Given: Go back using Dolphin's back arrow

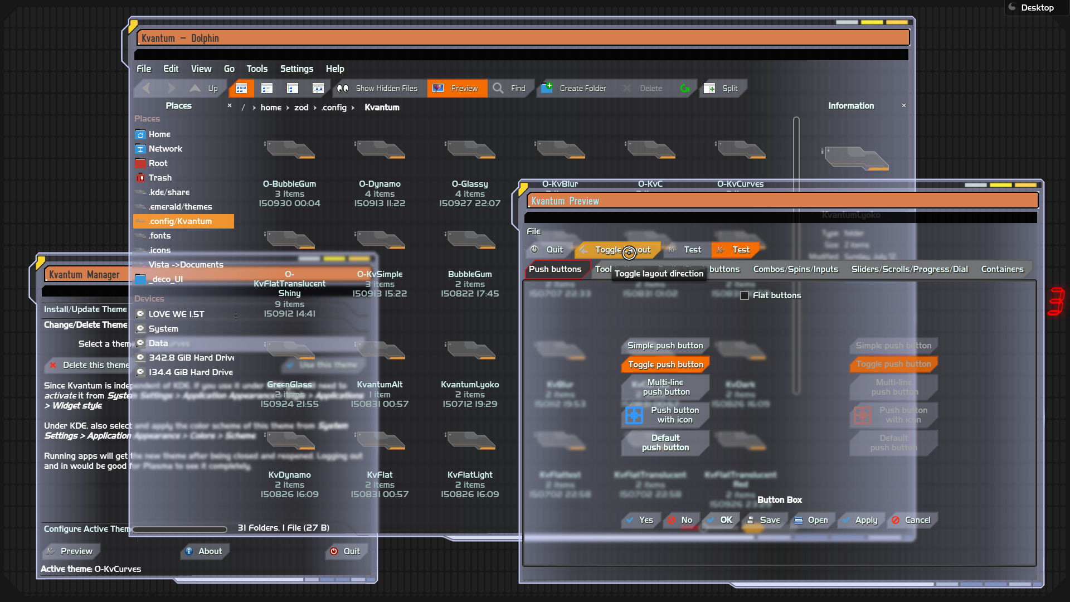Looking at the screenshot, I should coord(147,88).
